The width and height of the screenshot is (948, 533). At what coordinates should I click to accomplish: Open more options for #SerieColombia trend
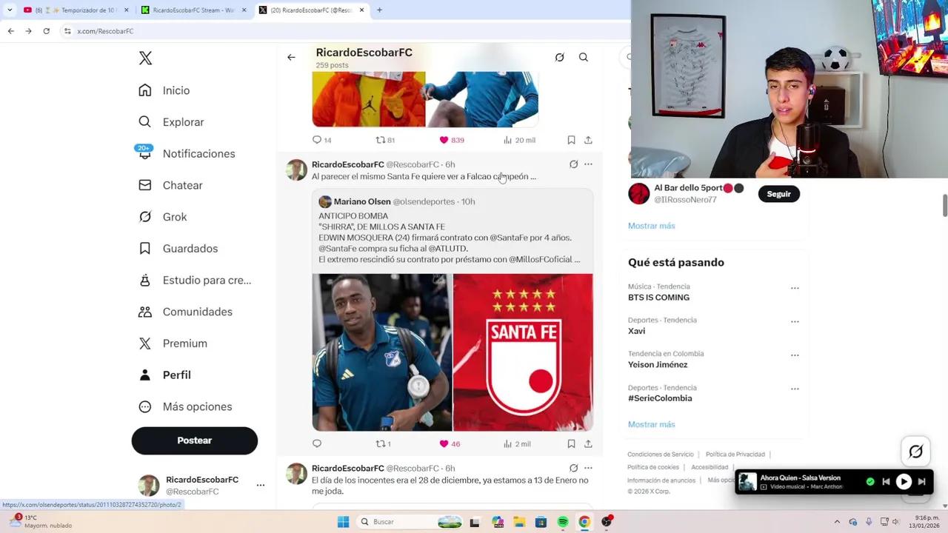pos(795,389)
